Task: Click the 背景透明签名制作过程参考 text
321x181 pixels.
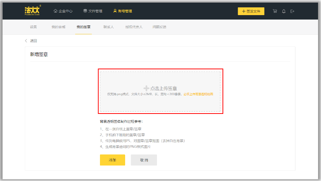Action: tap(121, 122)
